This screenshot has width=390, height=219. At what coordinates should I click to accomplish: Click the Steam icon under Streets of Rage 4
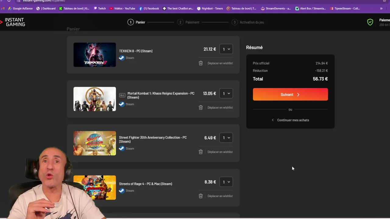click(x=122, y=191)
